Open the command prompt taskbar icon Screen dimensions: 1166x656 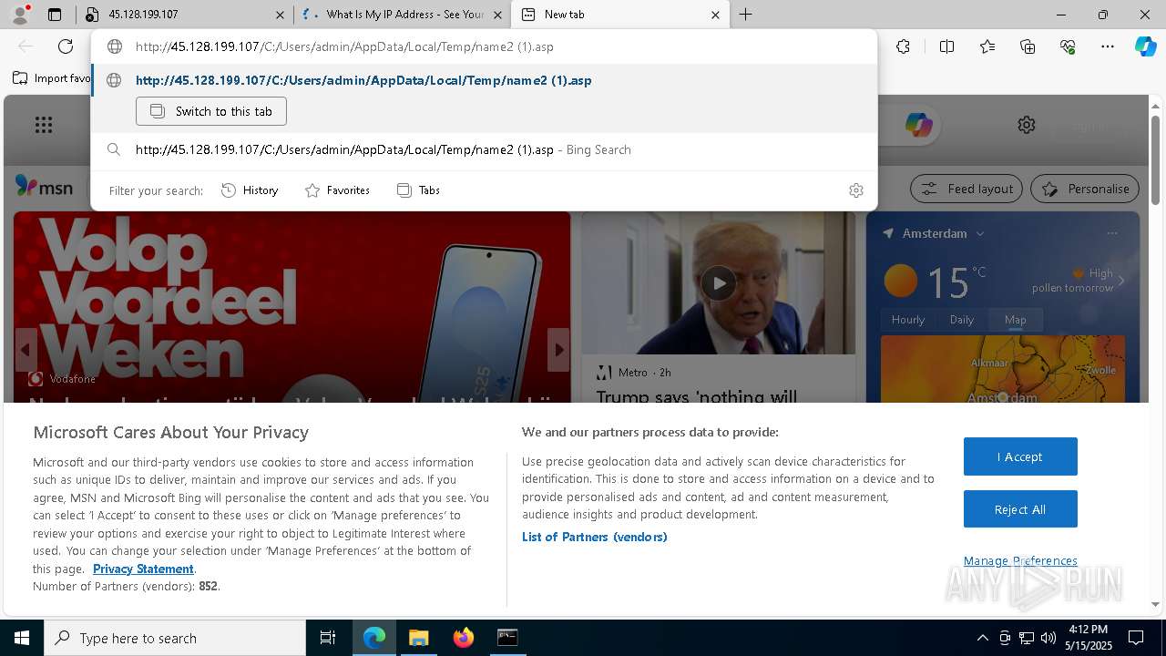coord(507,638)
